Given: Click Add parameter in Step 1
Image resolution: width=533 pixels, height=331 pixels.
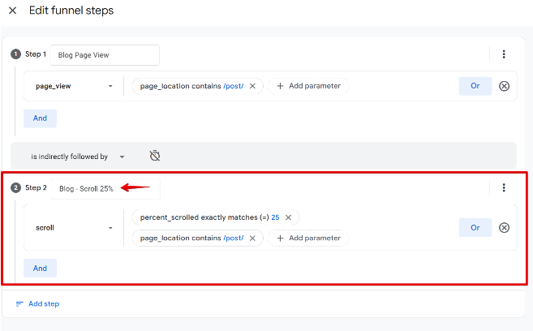Looking at the screenshot, I should (x=308, y=86).
